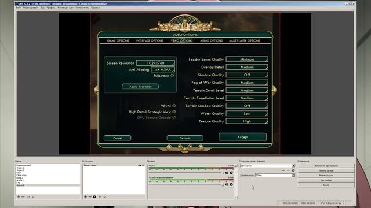Click the Apply Resolution button
The width and height of the screenshot is (371, 208).
pos(140,87)
